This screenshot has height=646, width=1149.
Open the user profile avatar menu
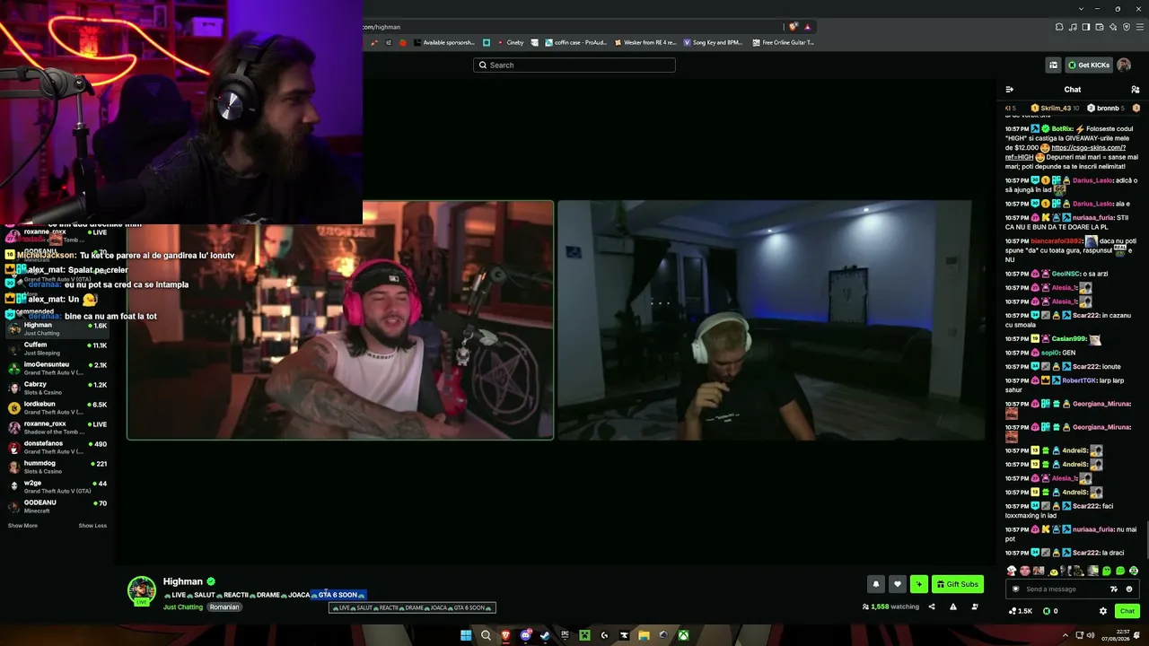coord(1124,65)
